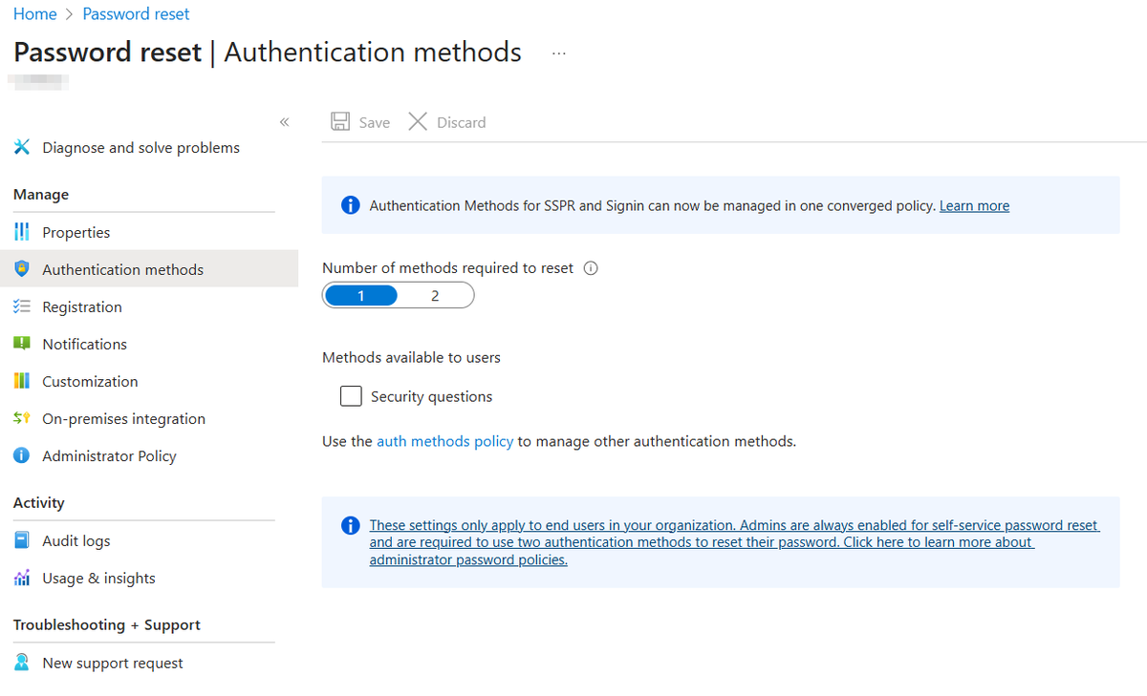The image size is (1147, 696).
Task: Click the 'Number of methods required to reset' label
Action: coord(448,268)
